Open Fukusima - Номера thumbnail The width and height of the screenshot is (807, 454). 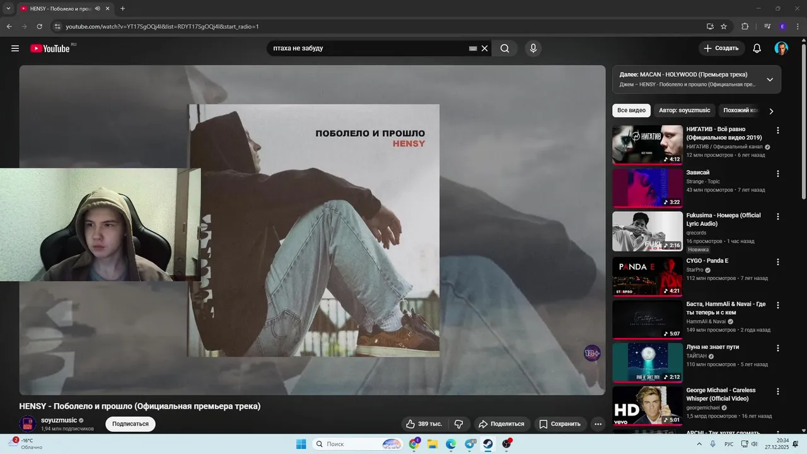click(x=647, y=231)
